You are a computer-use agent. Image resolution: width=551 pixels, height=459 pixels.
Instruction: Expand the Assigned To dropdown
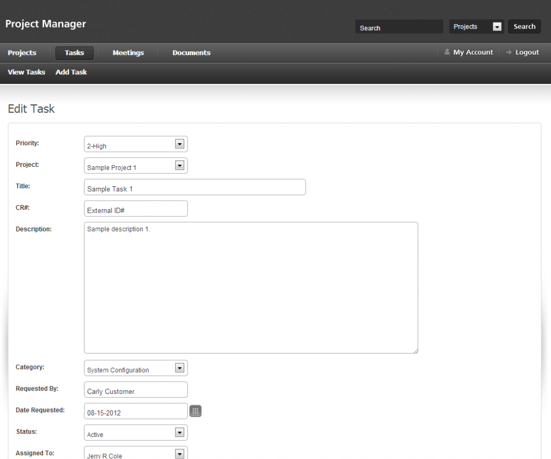pos(180,454)
